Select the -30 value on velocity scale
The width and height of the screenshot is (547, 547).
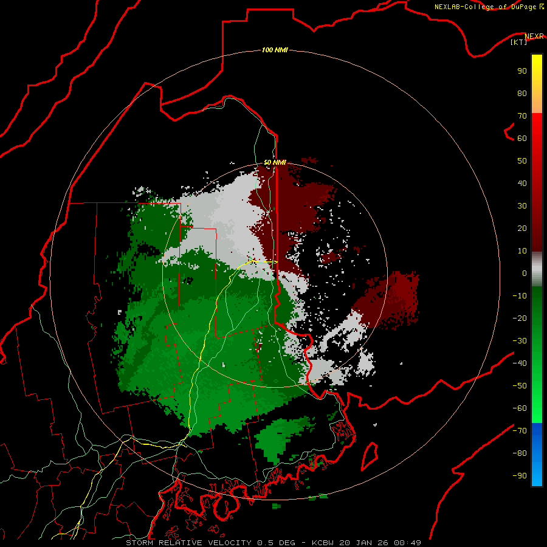[x=520, y=341]
